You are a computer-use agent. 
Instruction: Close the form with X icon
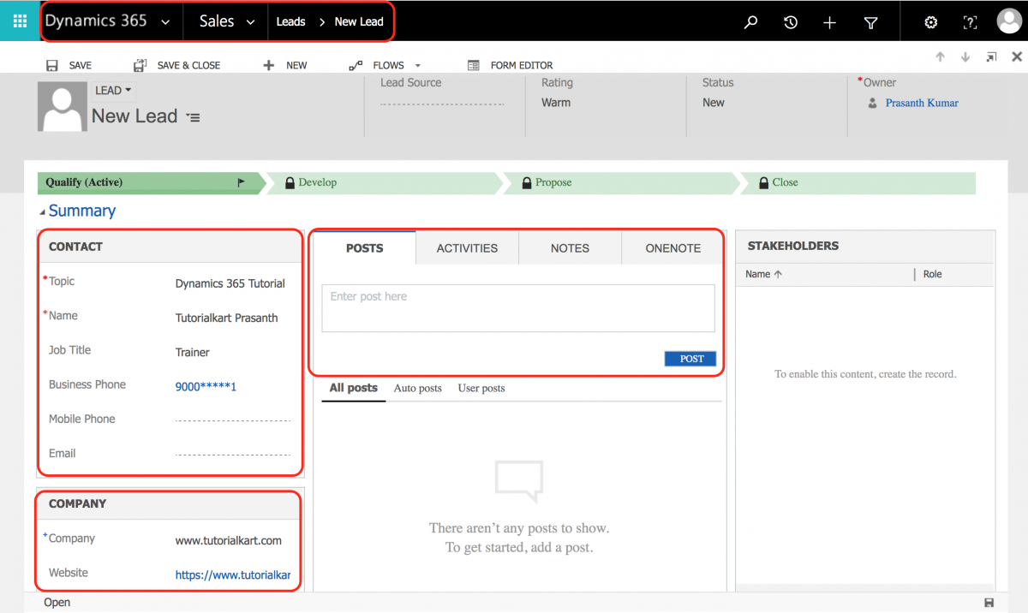tap(1017, 57)
